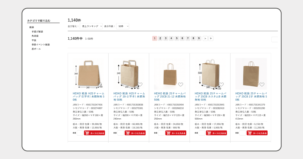Screen dimensions: 303x159
Task: Go to page 2
Action: pyautogui.click(x=160, y=38)
